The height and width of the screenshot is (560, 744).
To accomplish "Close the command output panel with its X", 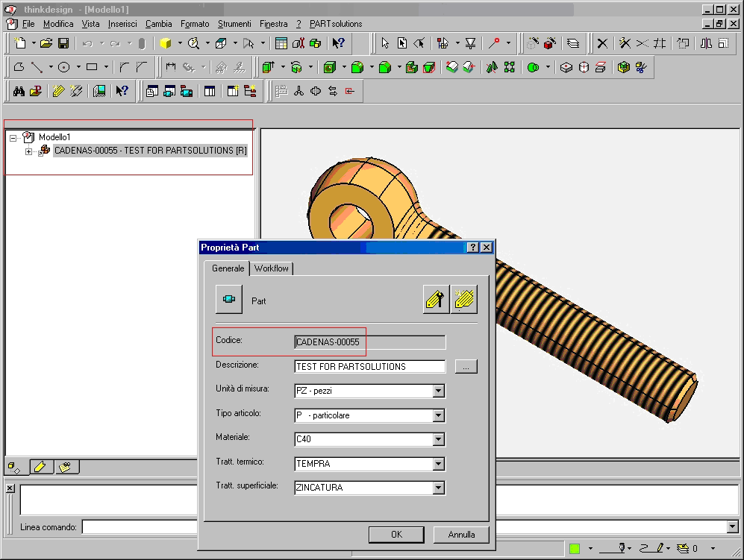I will (10, 488).
